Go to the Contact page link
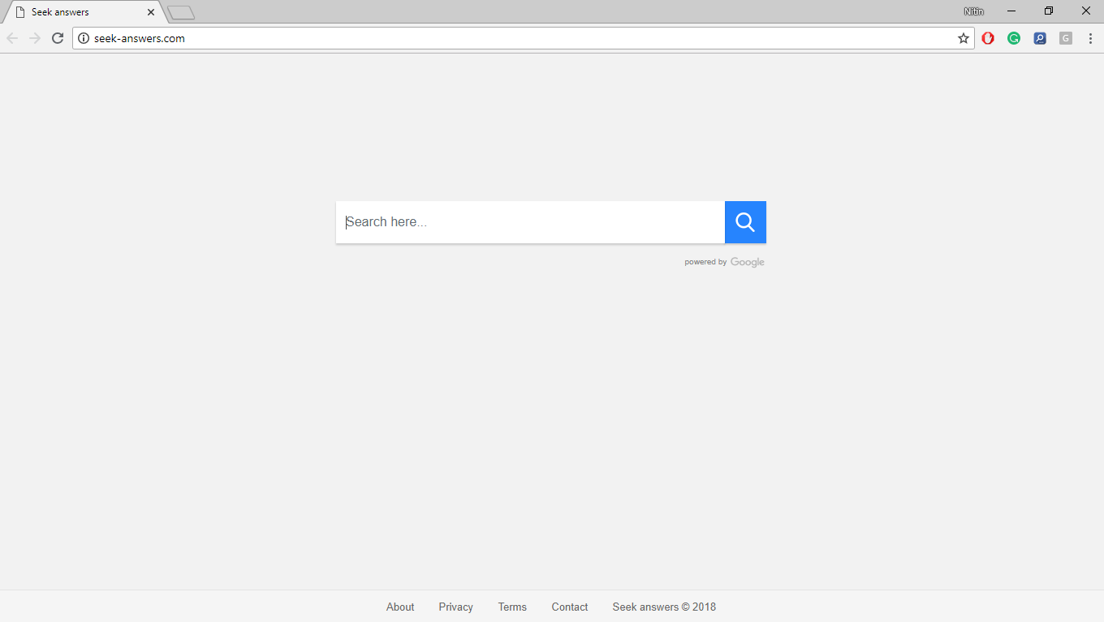 pos(569,607)
